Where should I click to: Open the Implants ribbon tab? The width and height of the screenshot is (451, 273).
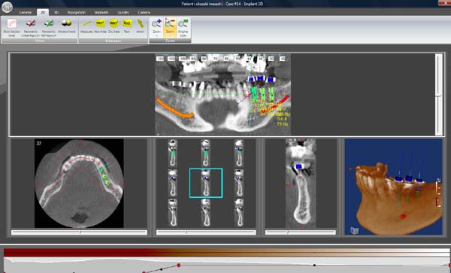101,12
